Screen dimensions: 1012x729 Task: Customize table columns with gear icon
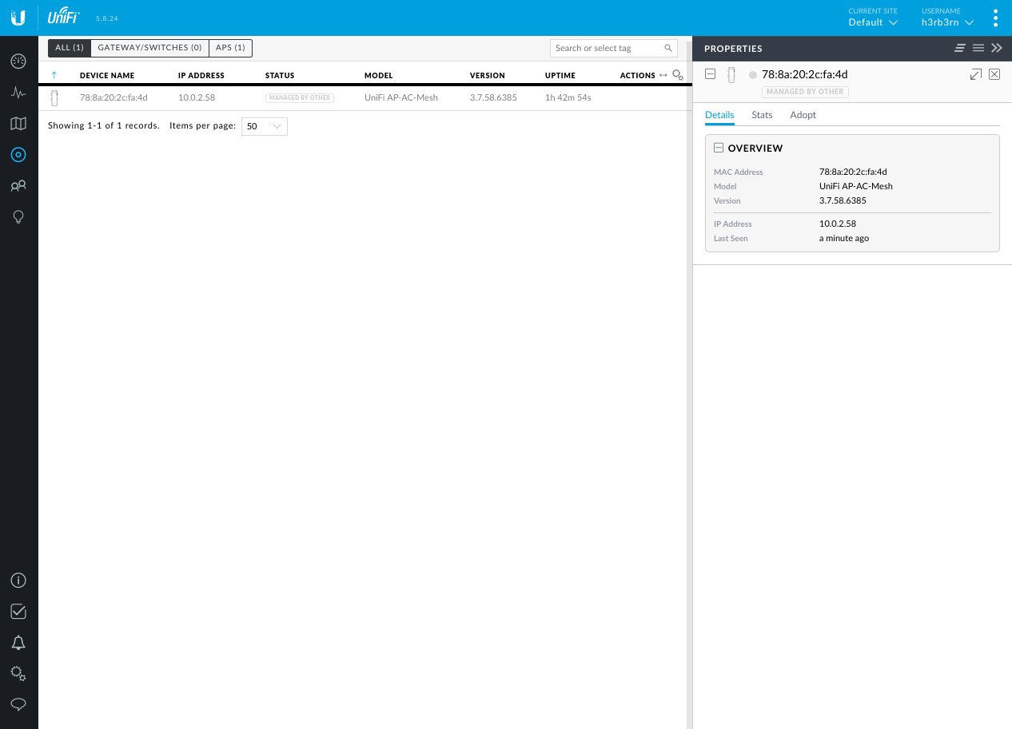click(x=678, y=75)
